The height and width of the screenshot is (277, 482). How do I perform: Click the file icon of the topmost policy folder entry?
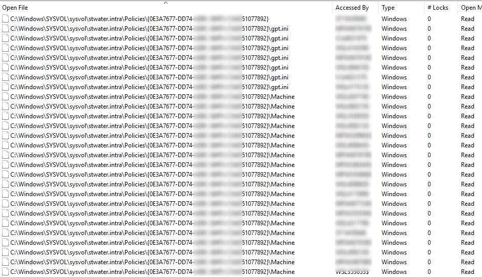point(5,19)
